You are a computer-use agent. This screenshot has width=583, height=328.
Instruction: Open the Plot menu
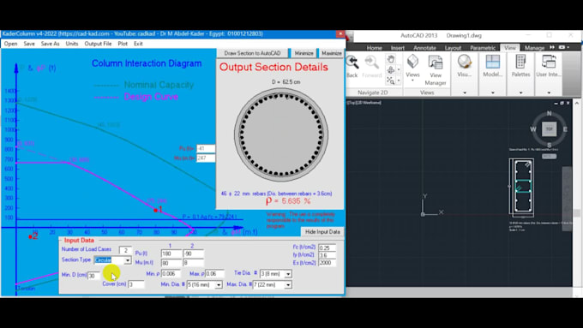point(123,44)
